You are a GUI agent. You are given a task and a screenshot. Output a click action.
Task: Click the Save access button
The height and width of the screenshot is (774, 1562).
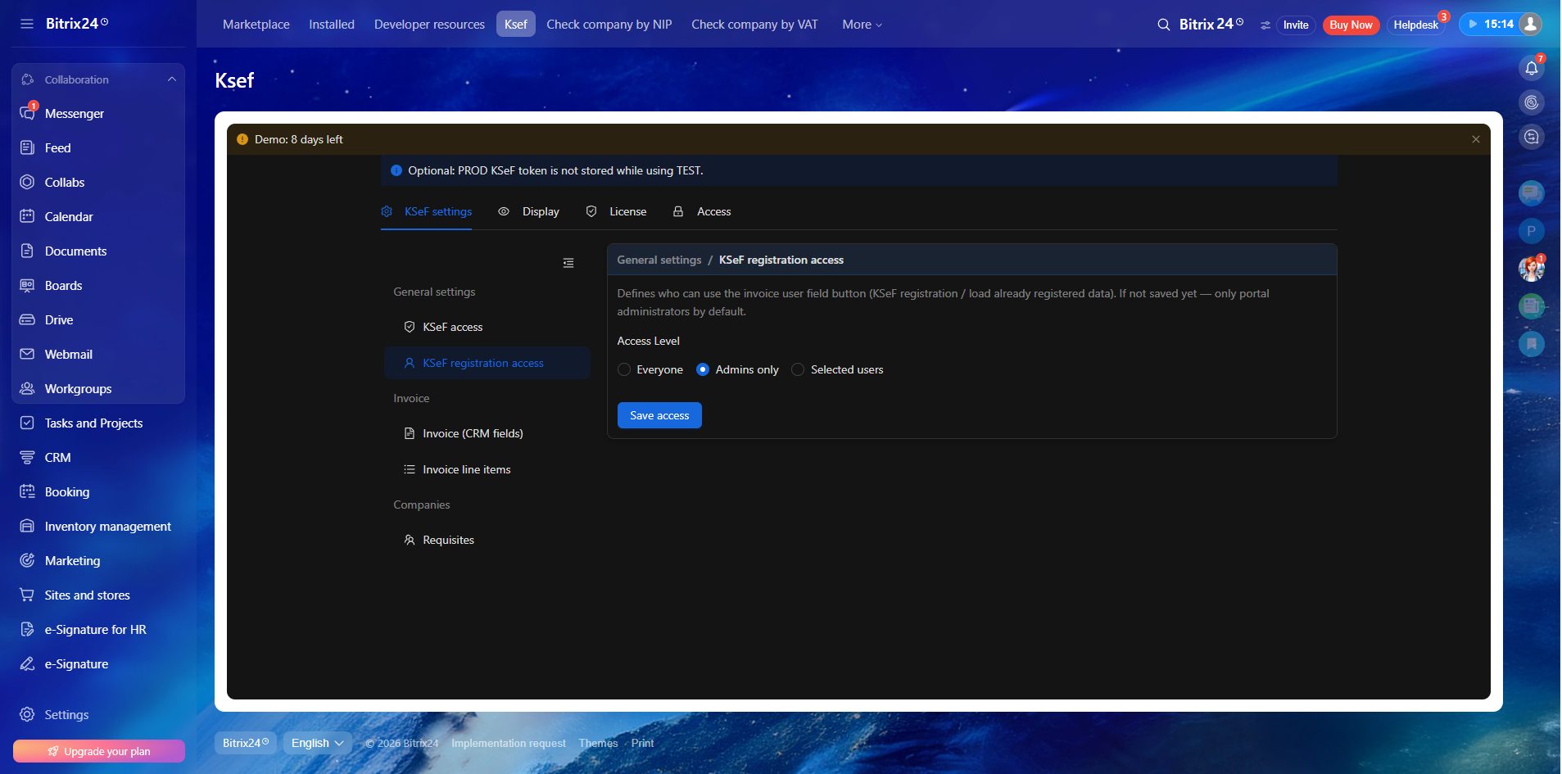coord(659,415)
